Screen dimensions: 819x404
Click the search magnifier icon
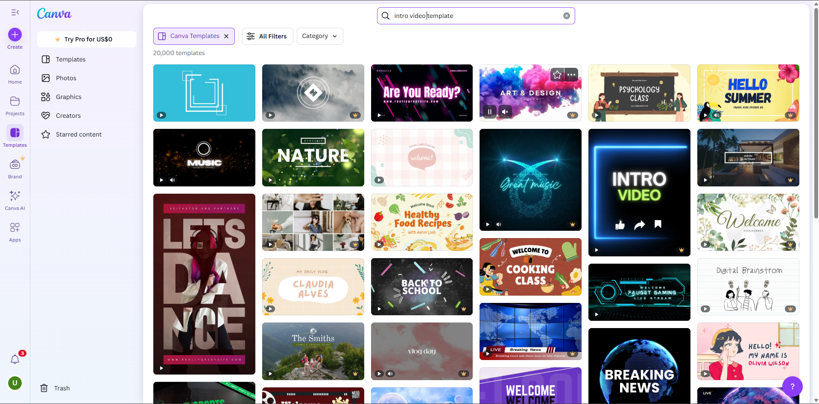(x=386, y=15)
